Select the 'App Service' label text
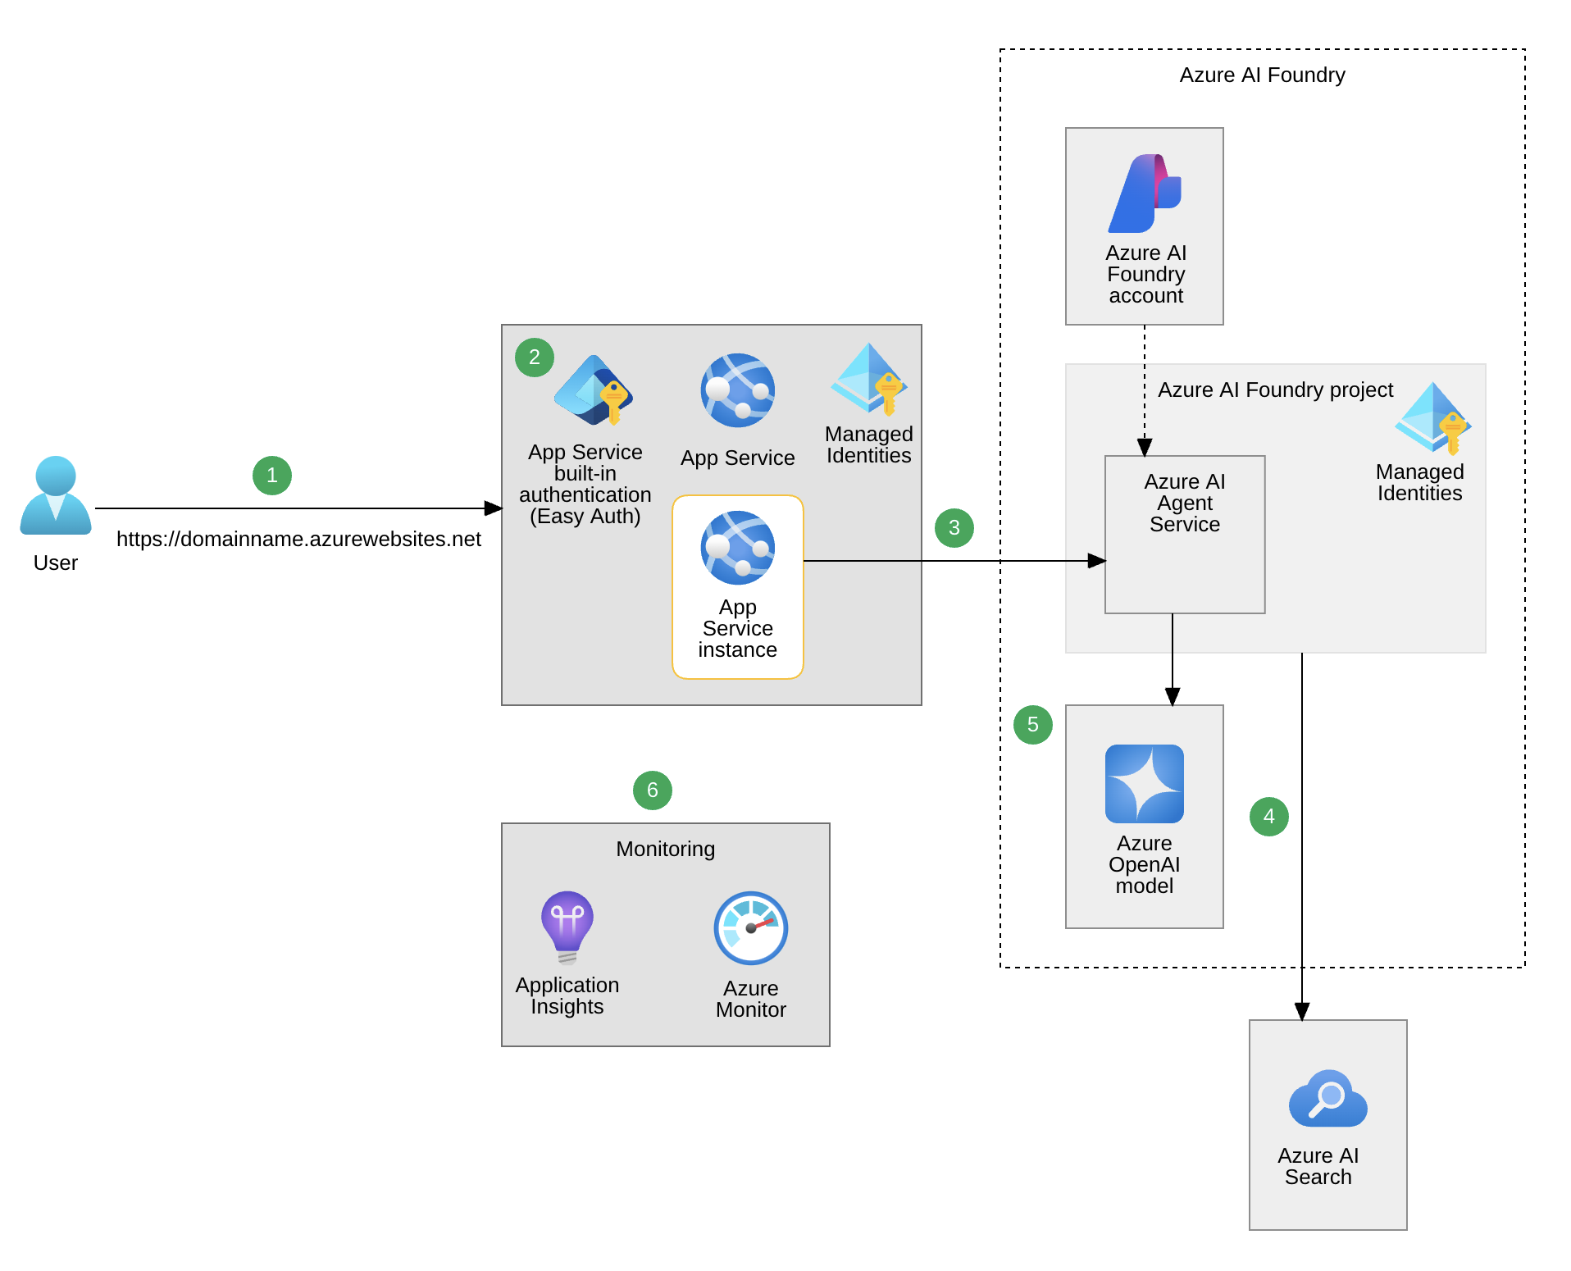The image size is (1571, 1271). [738, 458]
